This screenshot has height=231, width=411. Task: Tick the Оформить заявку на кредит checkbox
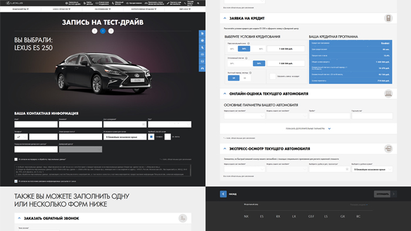pyautogui.click(x=273, y=76)
